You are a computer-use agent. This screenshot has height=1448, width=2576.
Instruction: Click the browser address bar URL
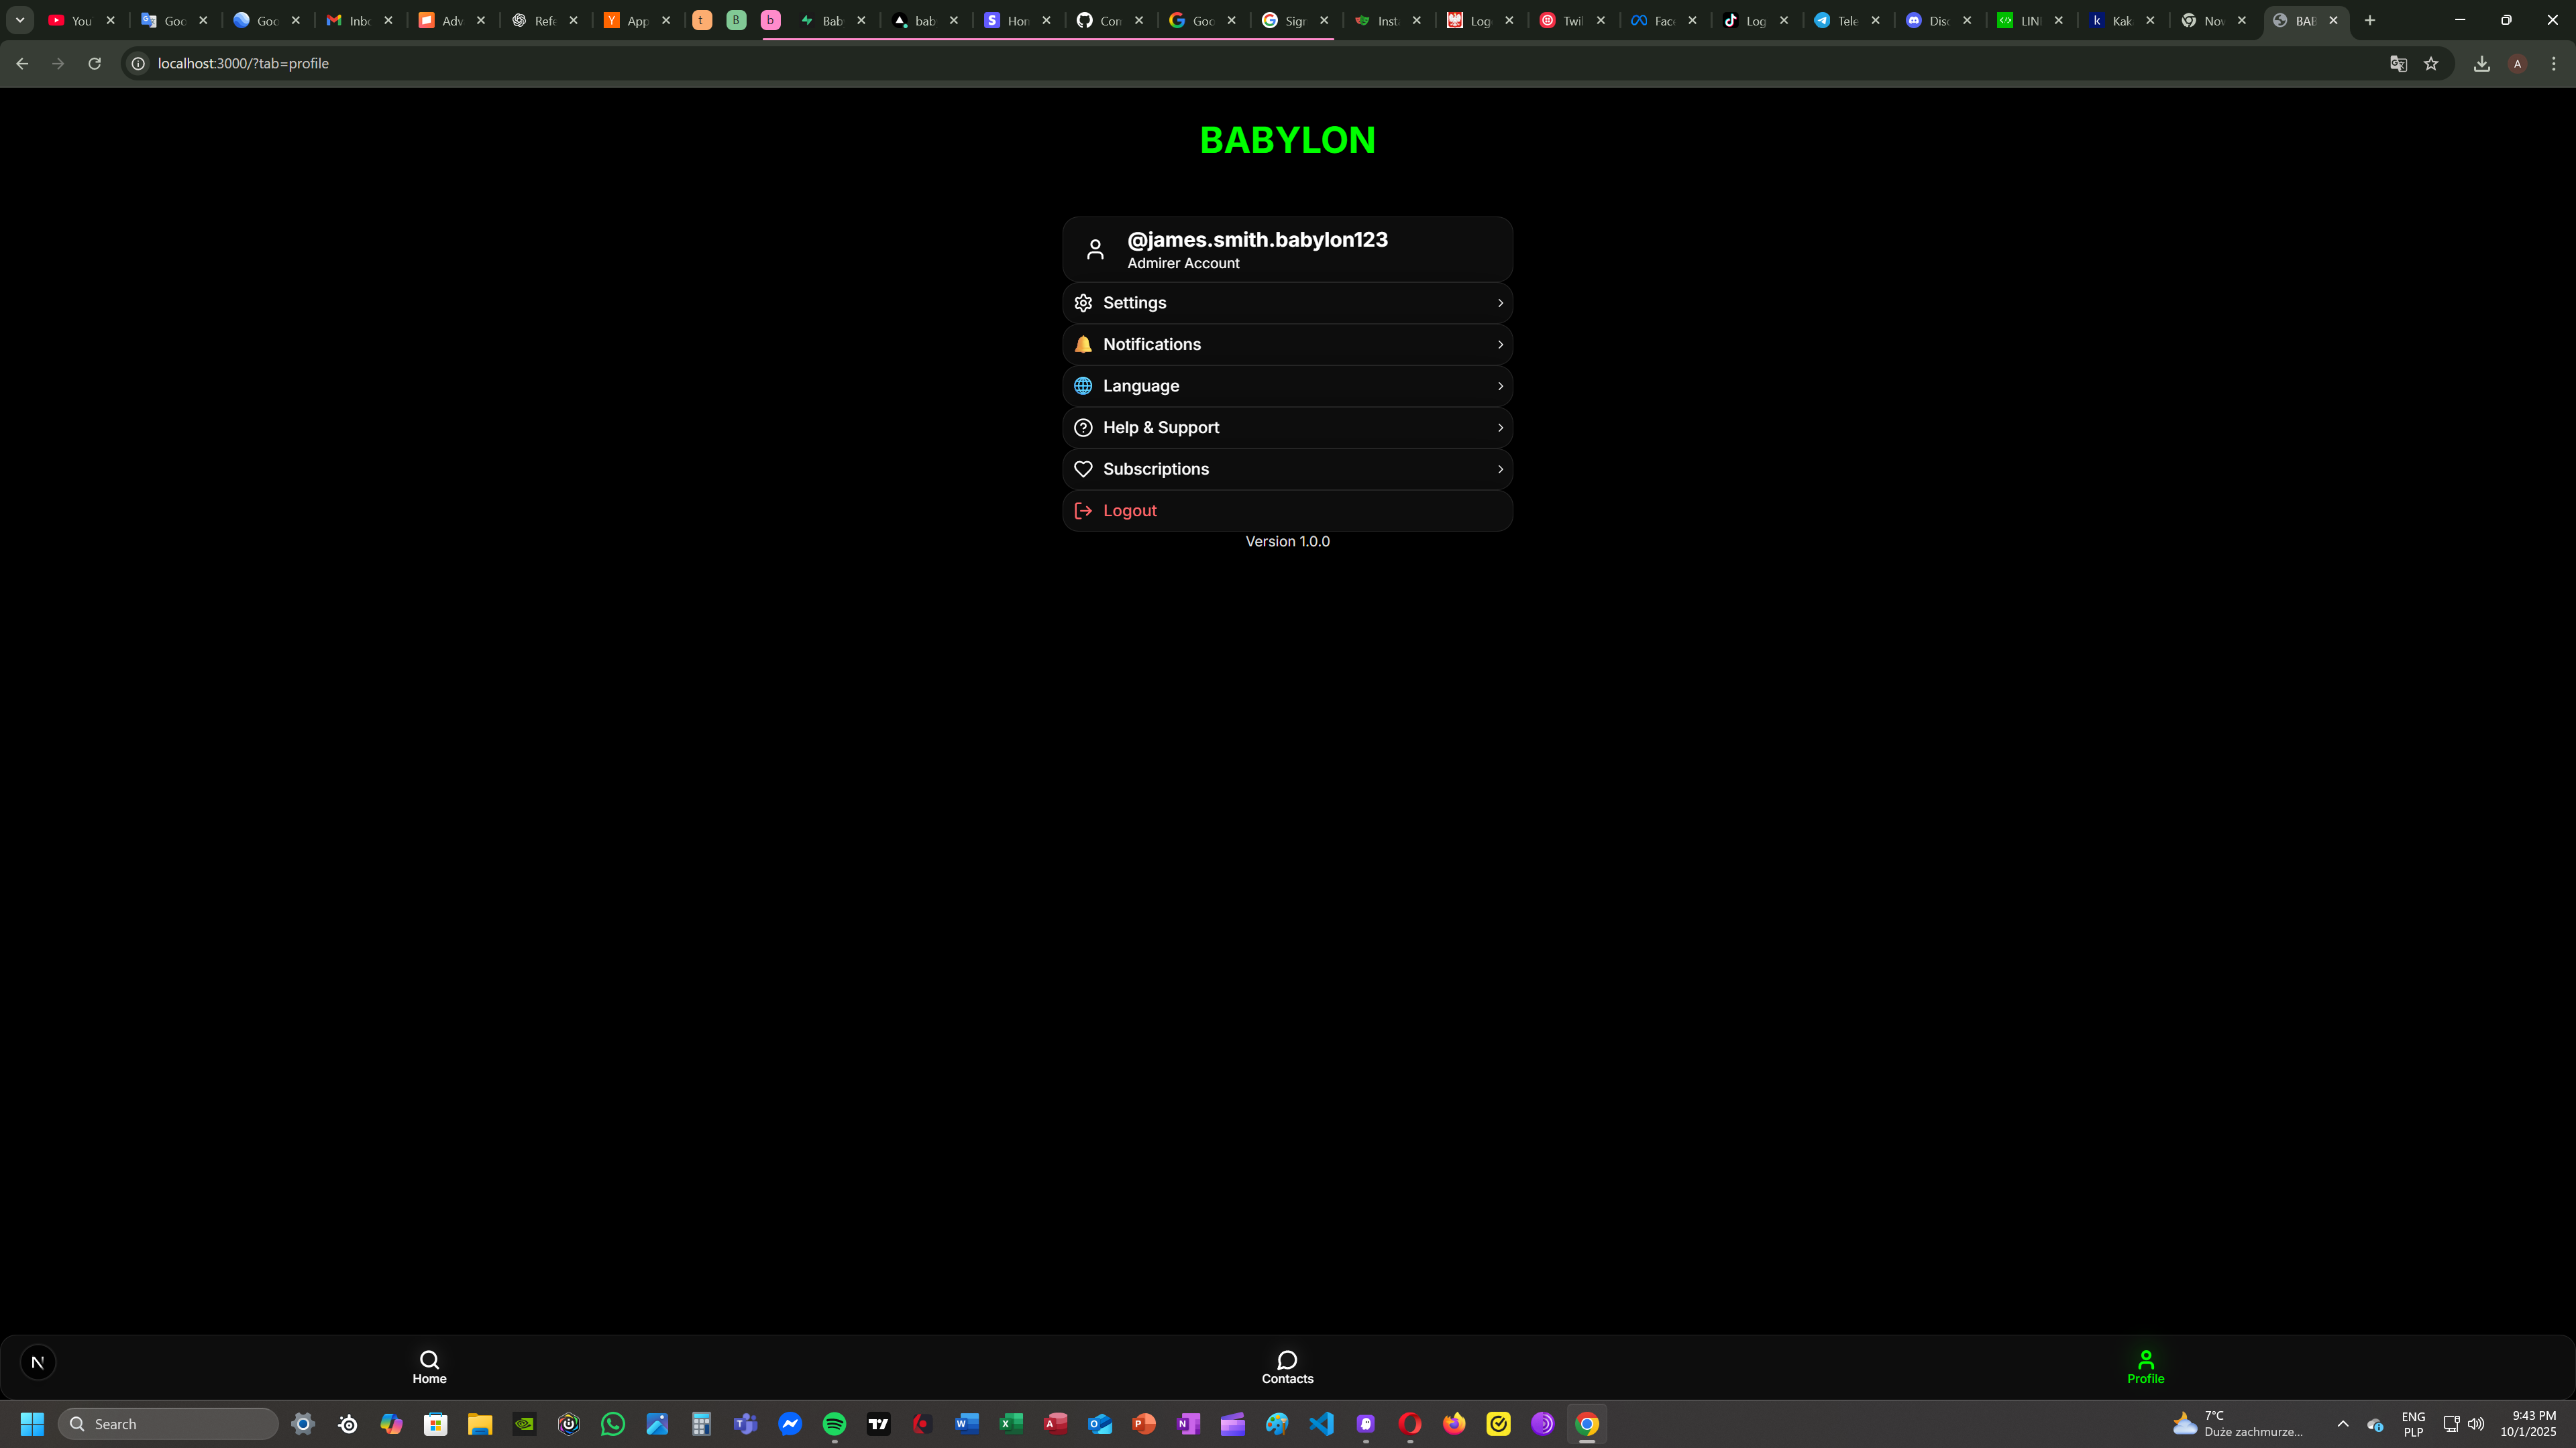243,63
